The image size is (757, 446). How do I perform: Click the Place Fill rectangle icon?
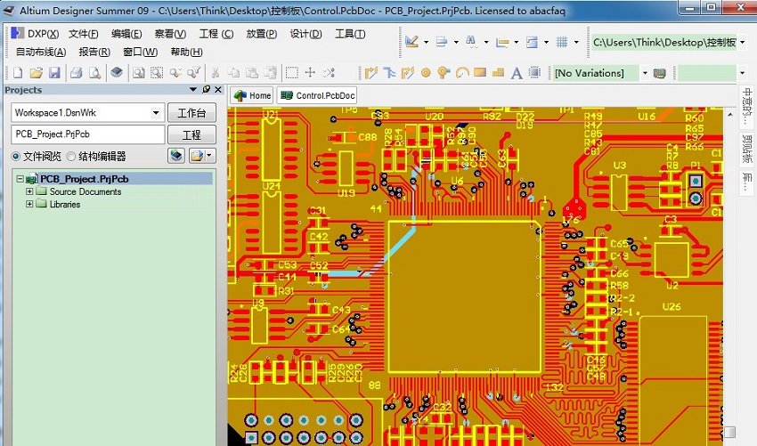(480, 72)
